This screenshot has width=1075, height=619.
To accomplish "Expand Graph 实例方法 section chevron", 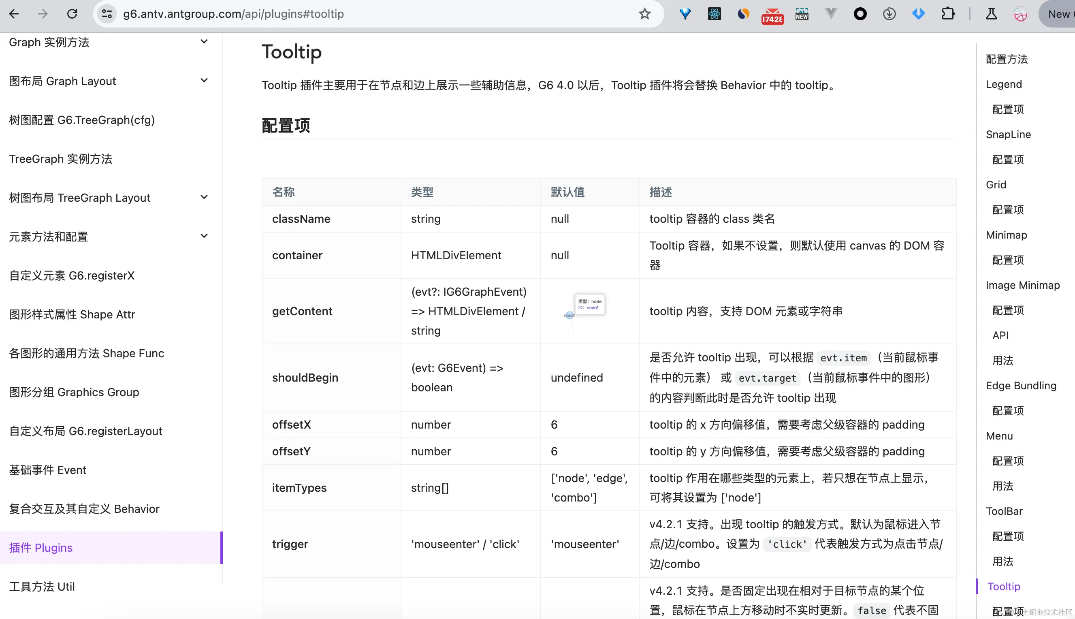I will tap(204, 42).
